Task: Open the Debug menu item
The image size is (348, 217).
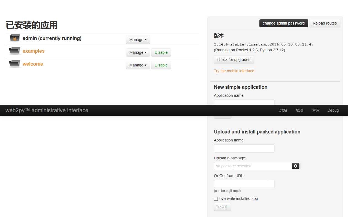Action: (x=333, y=110)
